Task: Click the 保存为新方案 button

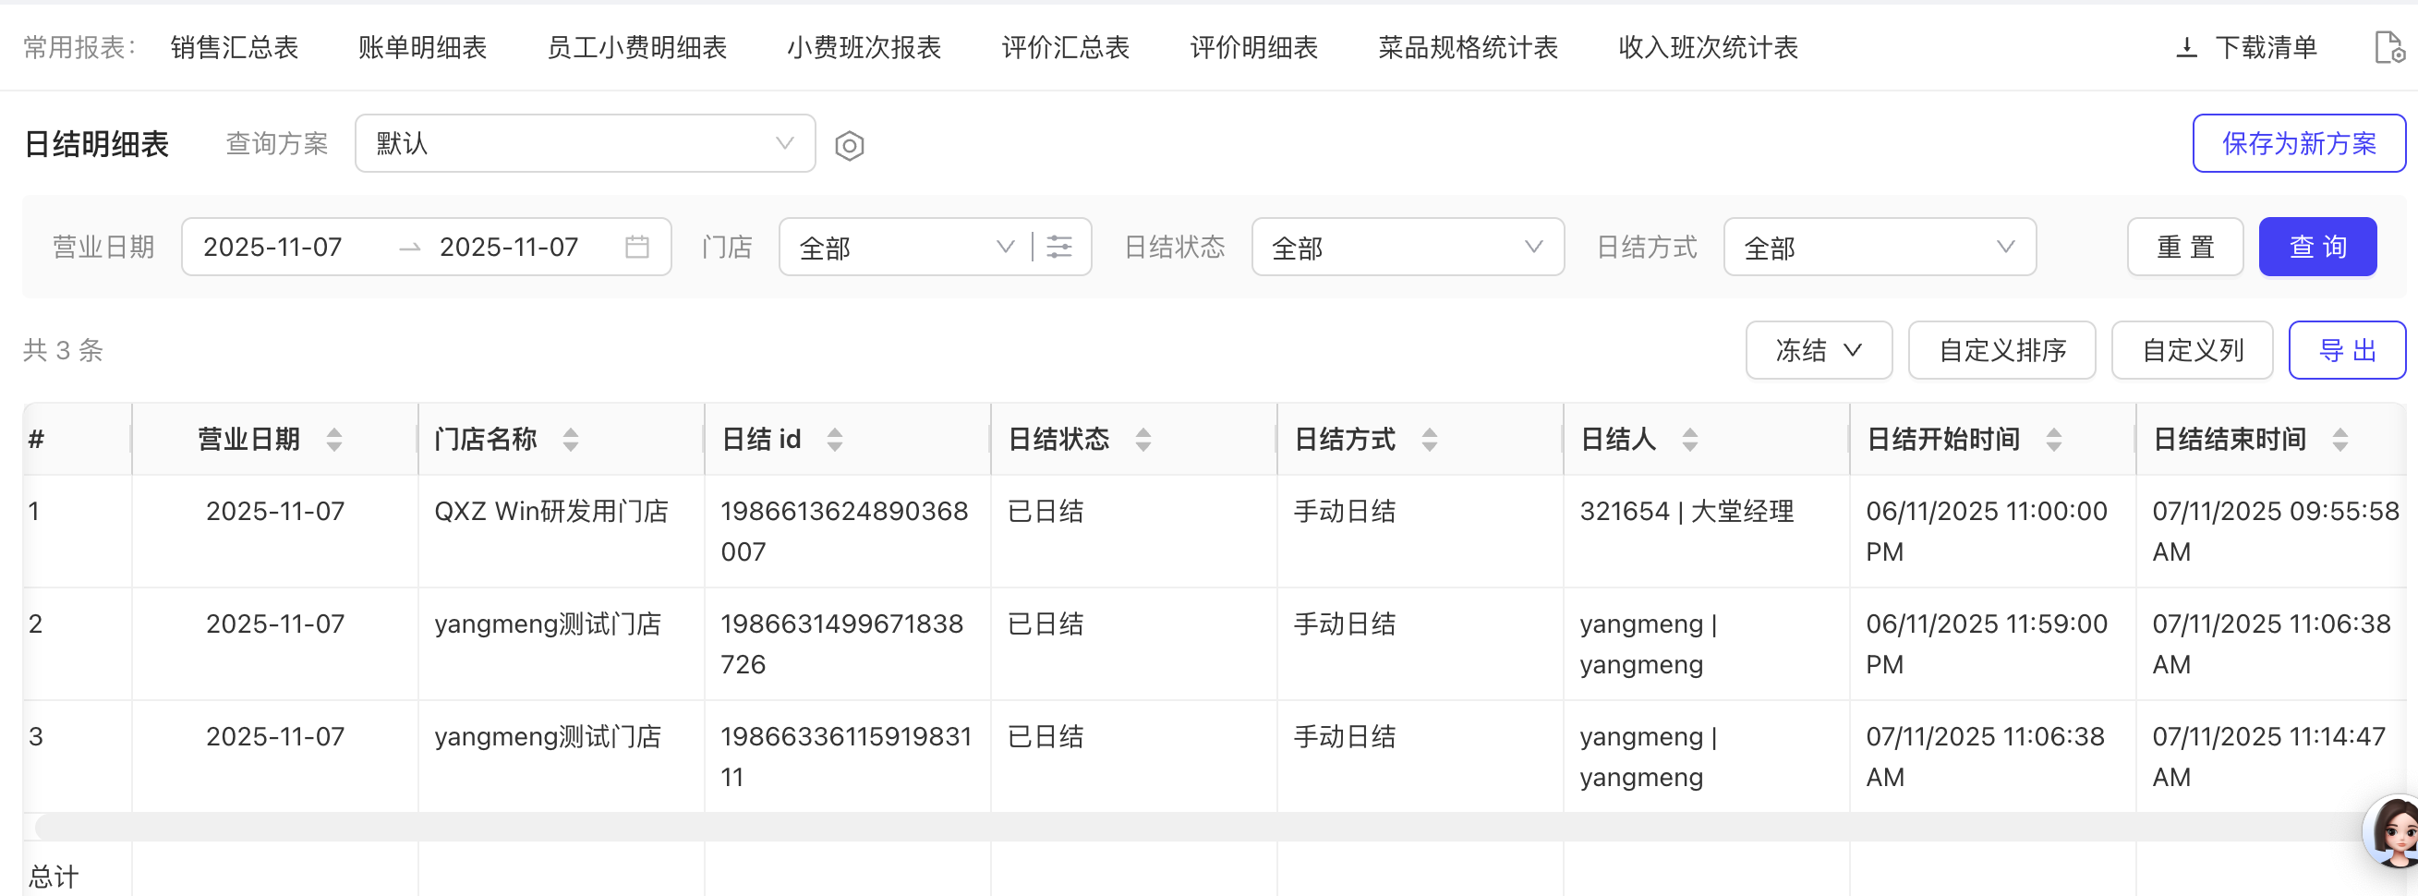Action: coord(2298,144)
